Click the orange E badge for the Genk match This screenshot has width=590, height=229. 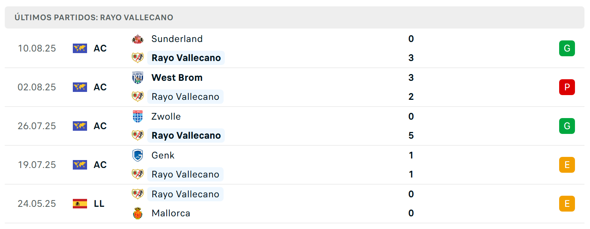(567, 165)
